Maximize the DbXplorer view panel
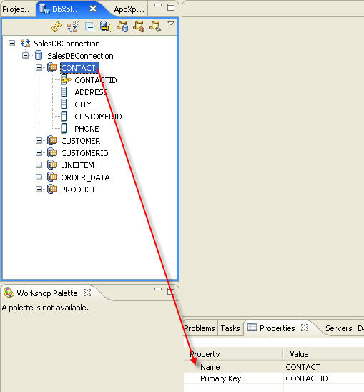Image resolution: width=364 pixels, height=392 pixels. coord(171,7)
